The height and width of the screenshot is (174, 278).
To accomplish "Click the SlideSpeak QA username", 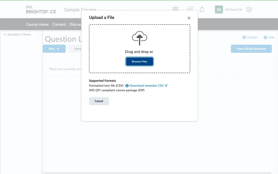I will coord(233,10).
